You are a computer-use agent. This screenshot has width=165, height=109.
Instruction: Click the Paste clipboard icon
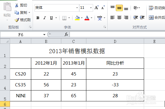(7, 6)
